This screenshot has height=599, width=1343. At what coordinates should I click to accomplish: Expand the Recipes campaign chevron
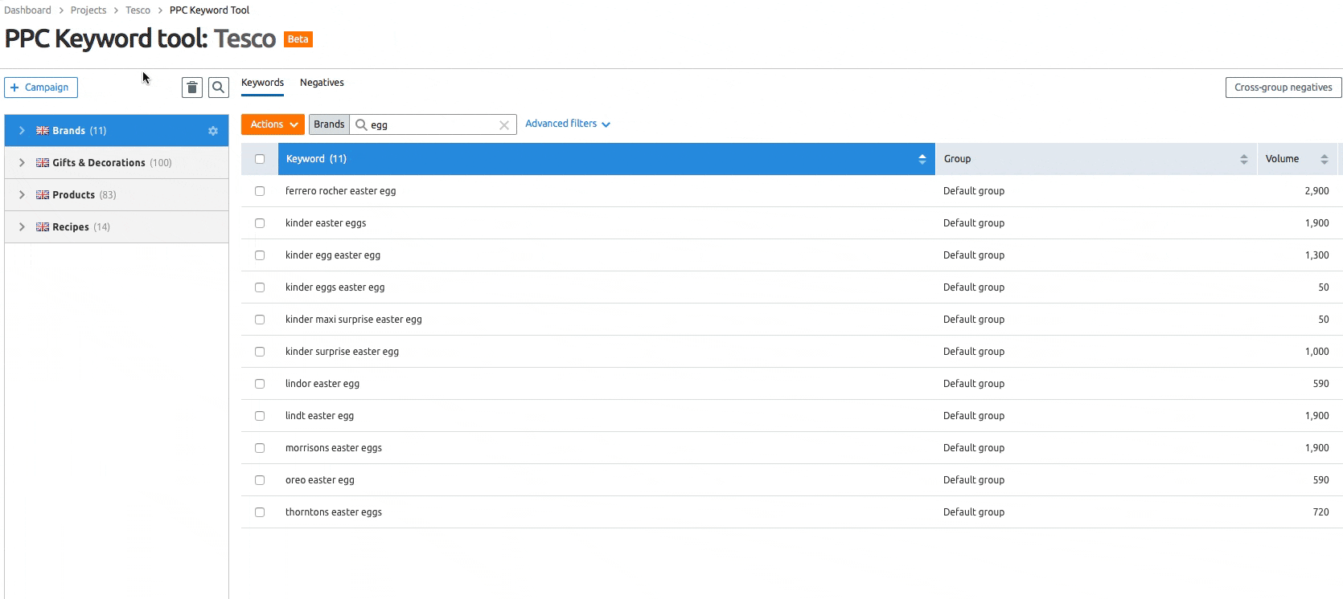tap(22, 227)
